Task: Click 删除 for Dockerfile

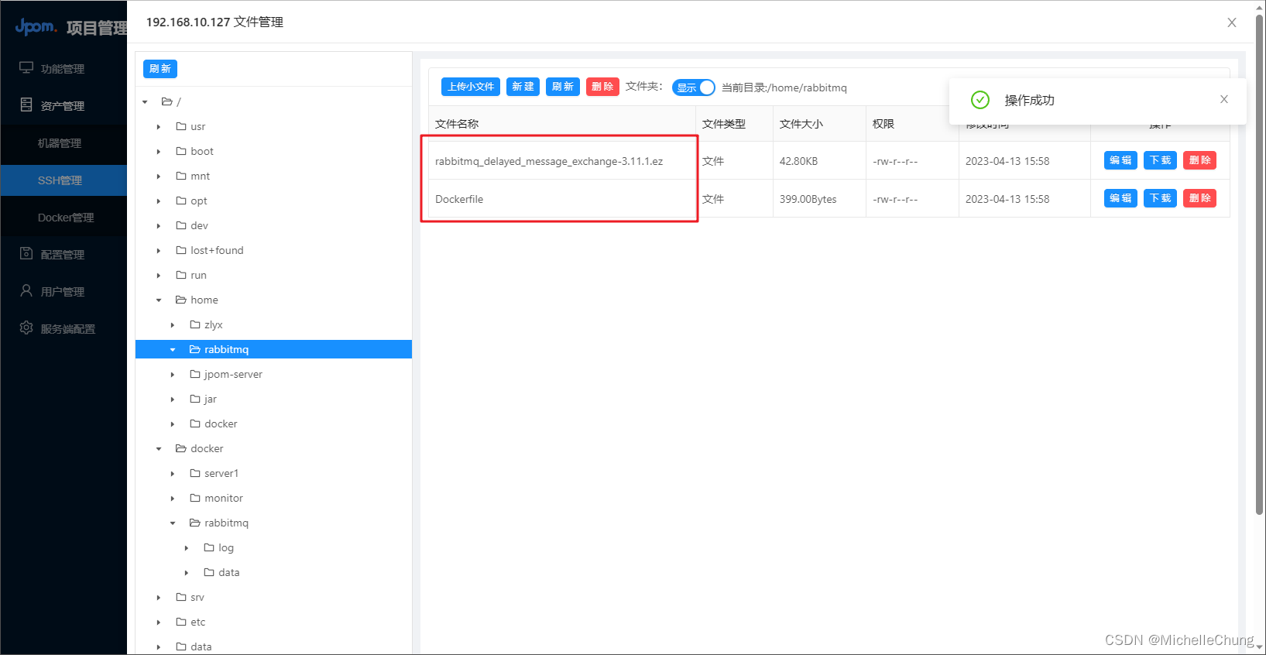Action: click(x=1200, y=198)
